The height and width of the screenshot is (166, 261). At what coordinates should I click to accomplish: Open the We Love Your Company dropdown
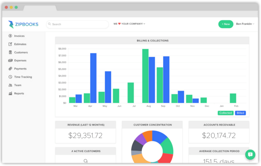coord(129,24)
